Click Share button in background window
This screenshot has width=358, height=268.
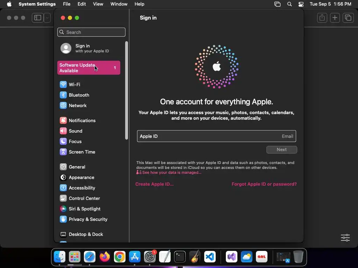322,18
